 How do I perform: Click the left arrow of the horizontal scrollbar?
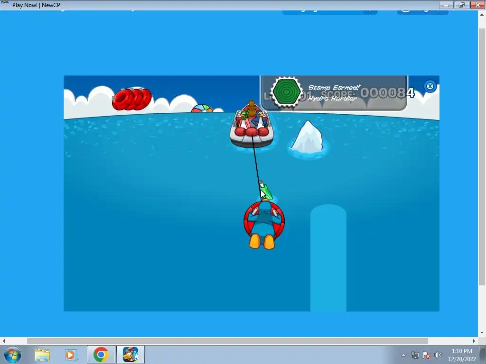coord(4,341)
